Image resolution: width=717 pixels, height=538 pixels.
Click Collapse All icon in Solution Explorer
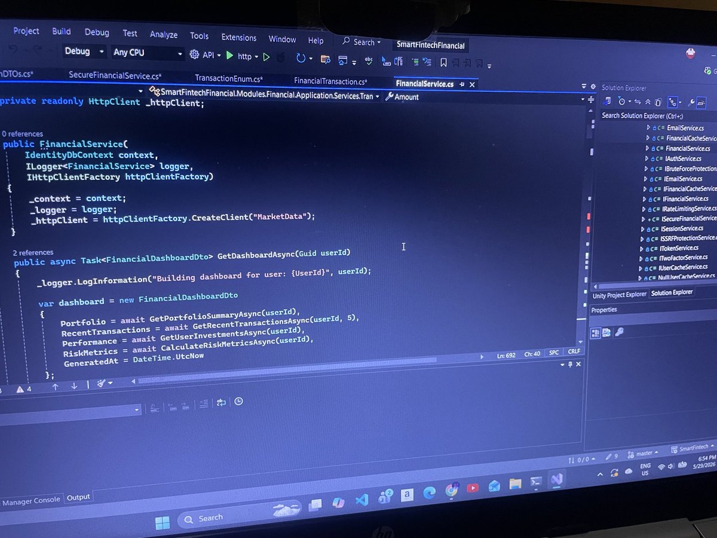coord(648,102)
